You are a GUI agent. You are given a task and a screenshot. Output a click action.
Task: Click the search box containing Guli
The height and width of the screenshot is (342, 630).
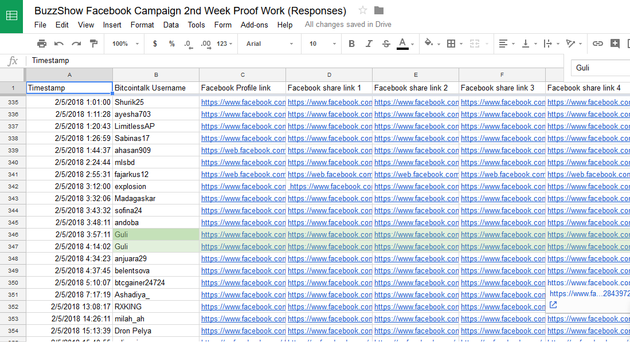[x=601, y=68]
